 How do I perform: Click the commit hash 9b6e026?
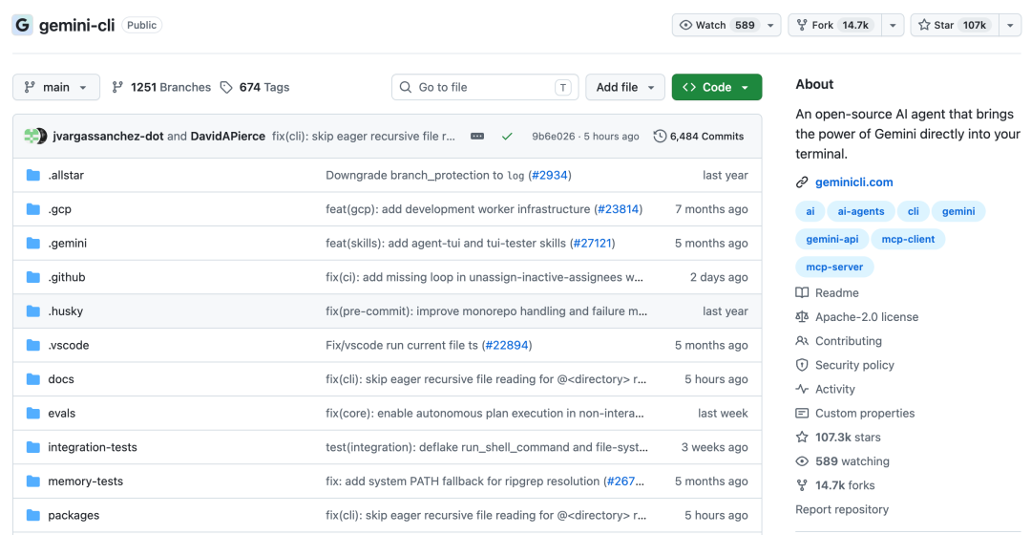click(553, 137)
